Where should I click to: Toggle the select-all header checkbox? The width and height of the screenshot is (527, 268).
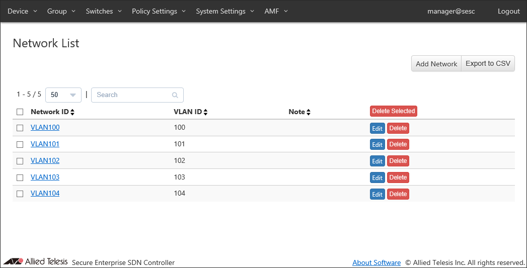pos(20,112)
